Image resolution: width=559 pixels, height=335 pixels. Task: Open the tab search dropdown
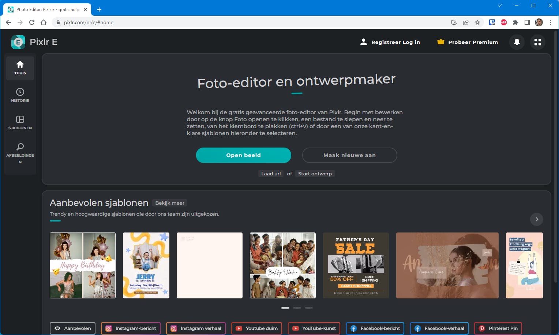click(x=500, y=5)
